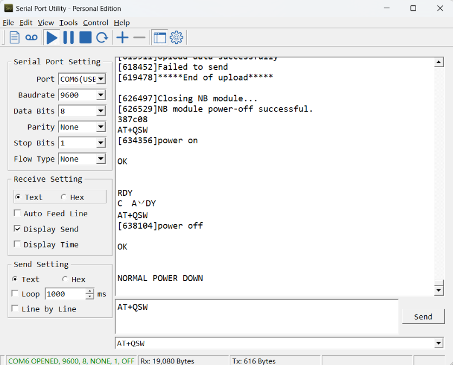Click the receive log scrollbar thumb

(x=438, y=283)
